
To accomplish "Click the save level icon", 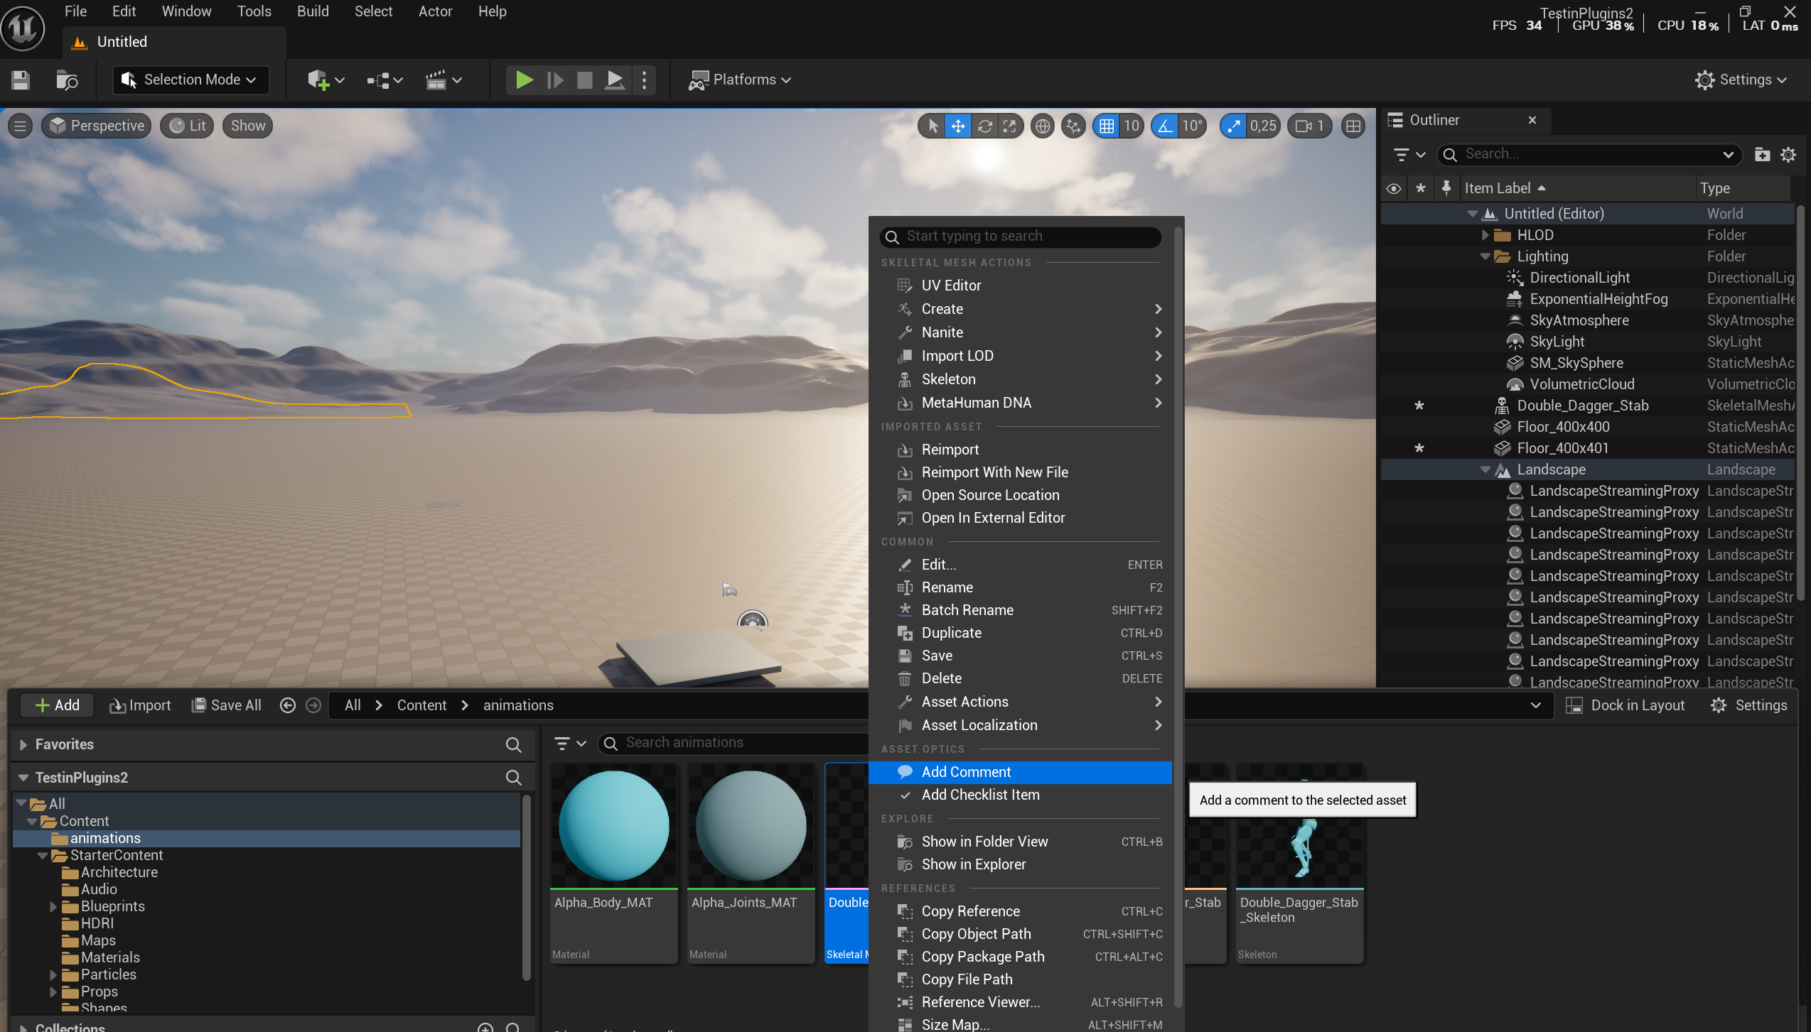I will pos(20,80).
